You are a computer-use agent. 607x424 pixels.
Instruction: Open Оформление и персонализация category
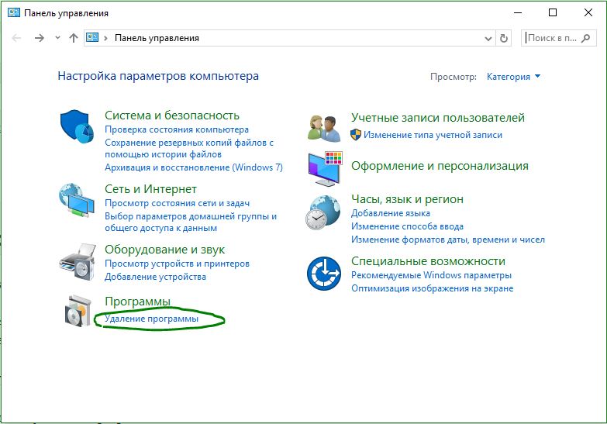coord(440,166)
